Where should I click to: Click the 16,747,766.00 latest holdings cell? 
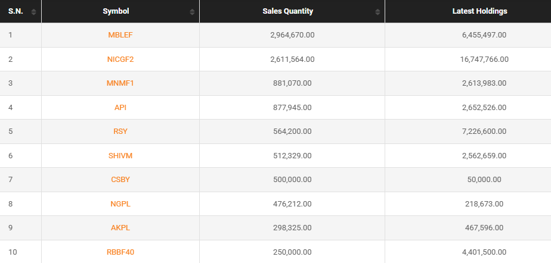point(484,59)
